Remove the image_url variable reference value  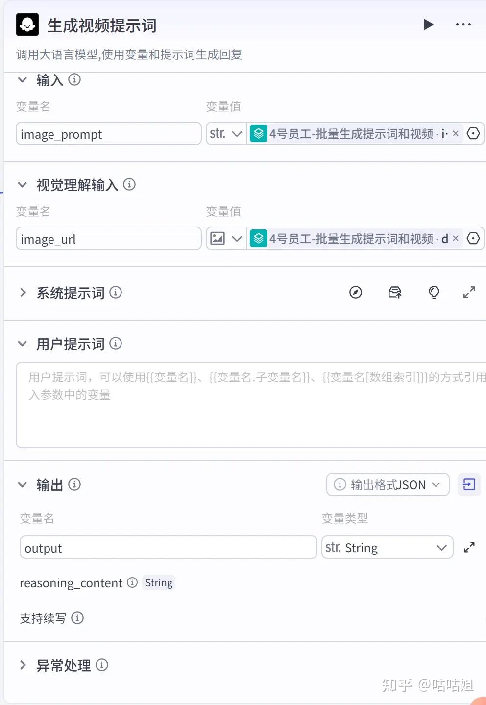[455, 238]
